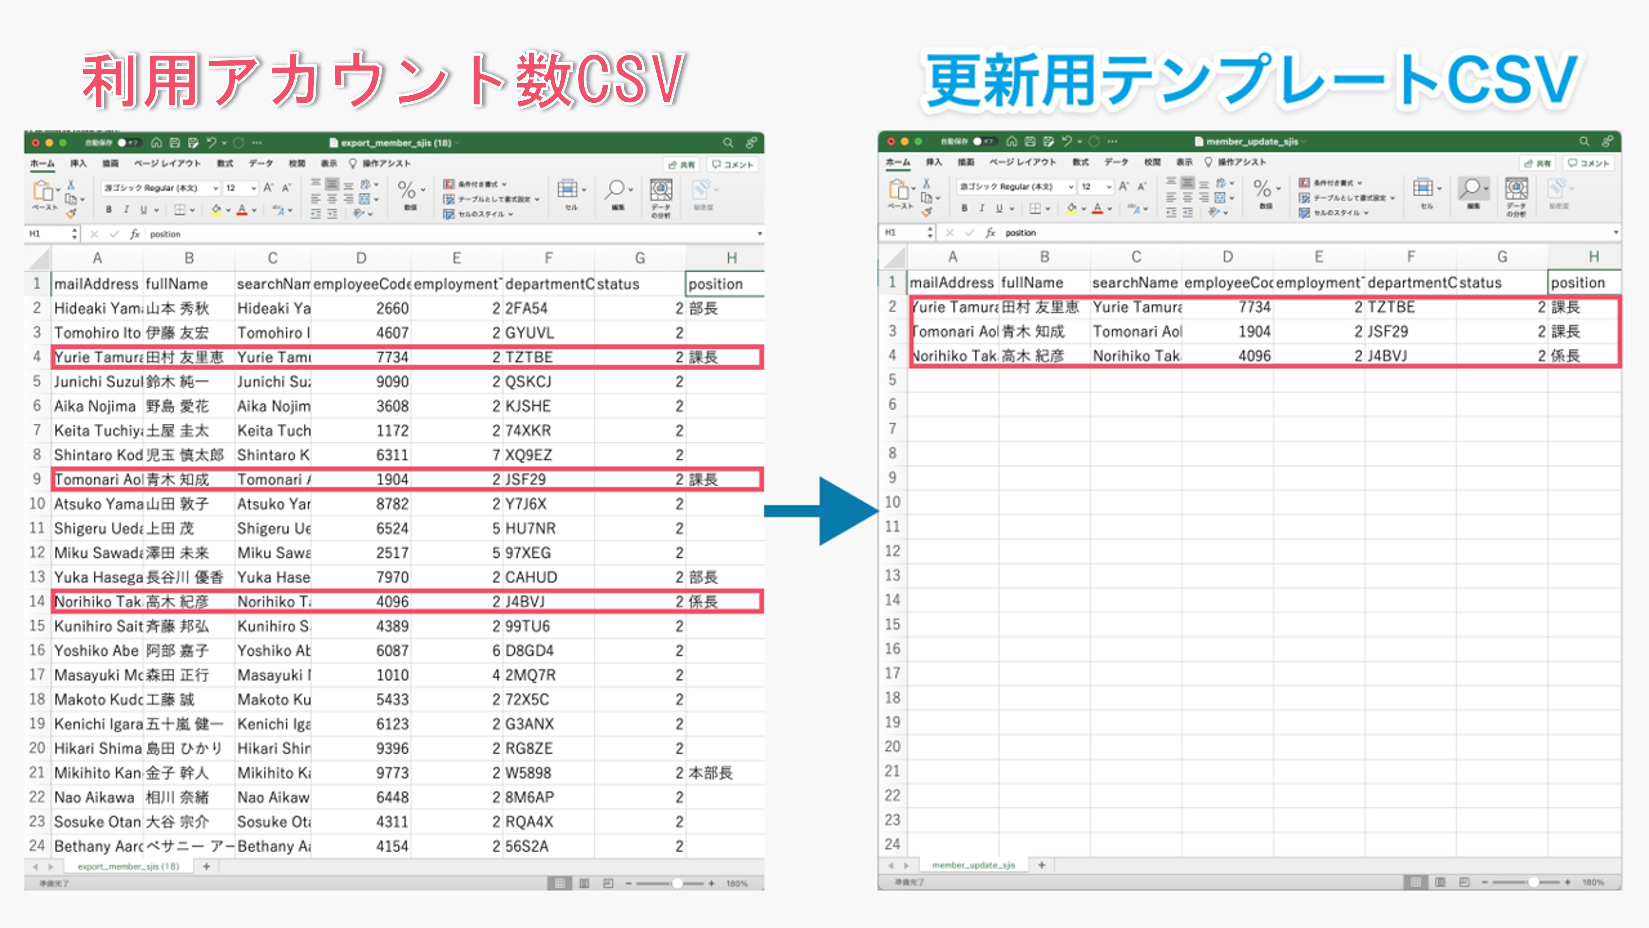This screenshot has width=1649, height=928.
Task: Toggle Underline in member_update_sjis ribbon
Action: tap(999, 208)
